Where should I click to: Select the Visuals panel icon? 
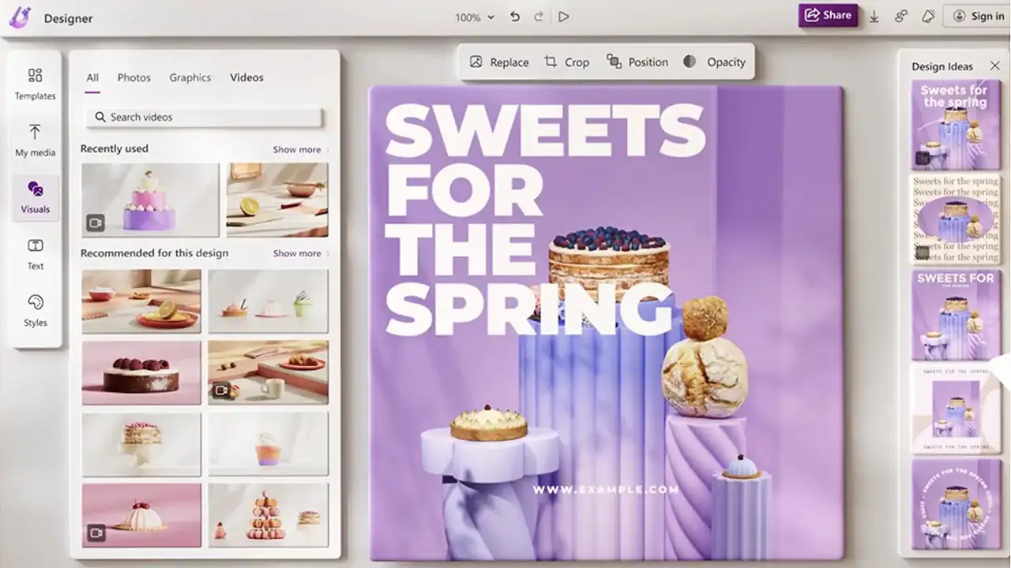(35, 196)
